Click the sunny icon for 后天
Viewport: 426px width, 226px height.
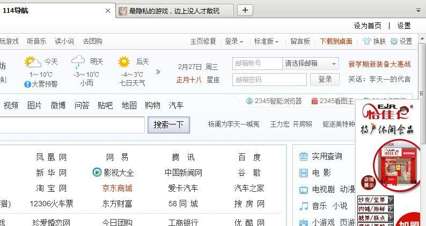(x=124, y=62)
